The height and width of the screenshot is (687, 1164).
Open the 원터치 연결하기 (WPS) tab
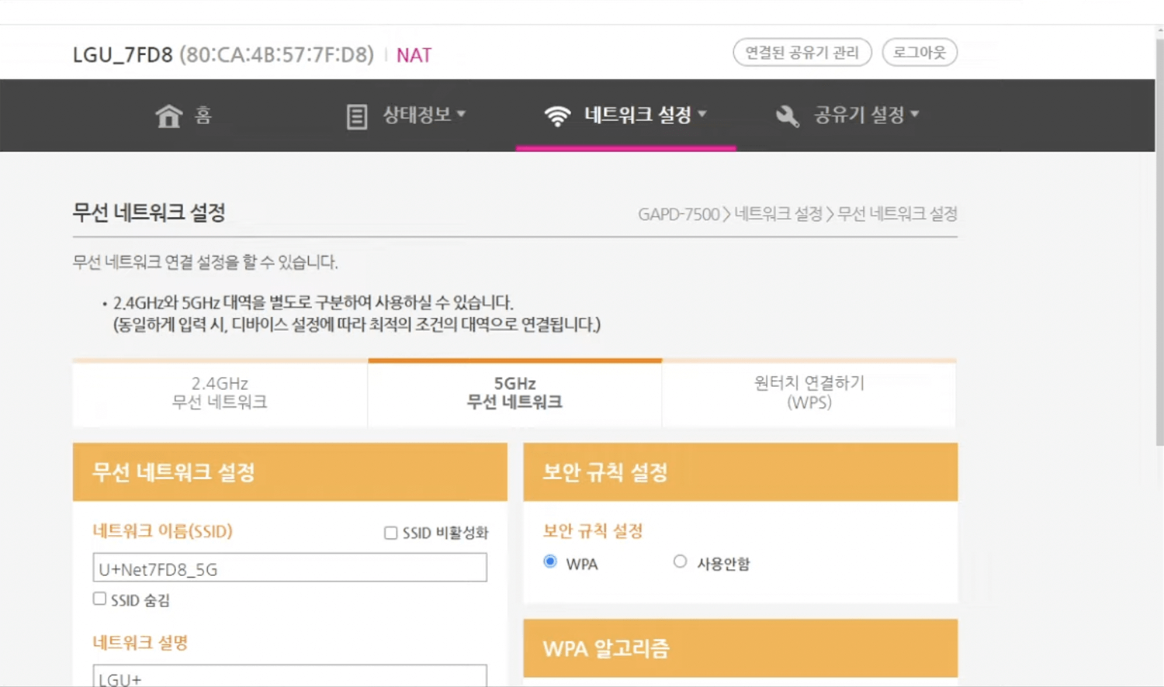click(x=809, y=392)
